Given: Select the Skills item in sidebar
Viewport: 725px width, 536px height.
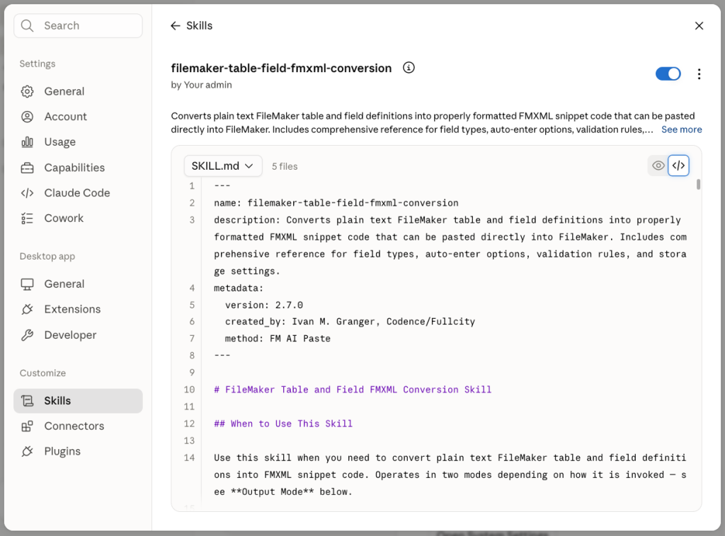Looking at the screenshot, I should pos(78,401).
